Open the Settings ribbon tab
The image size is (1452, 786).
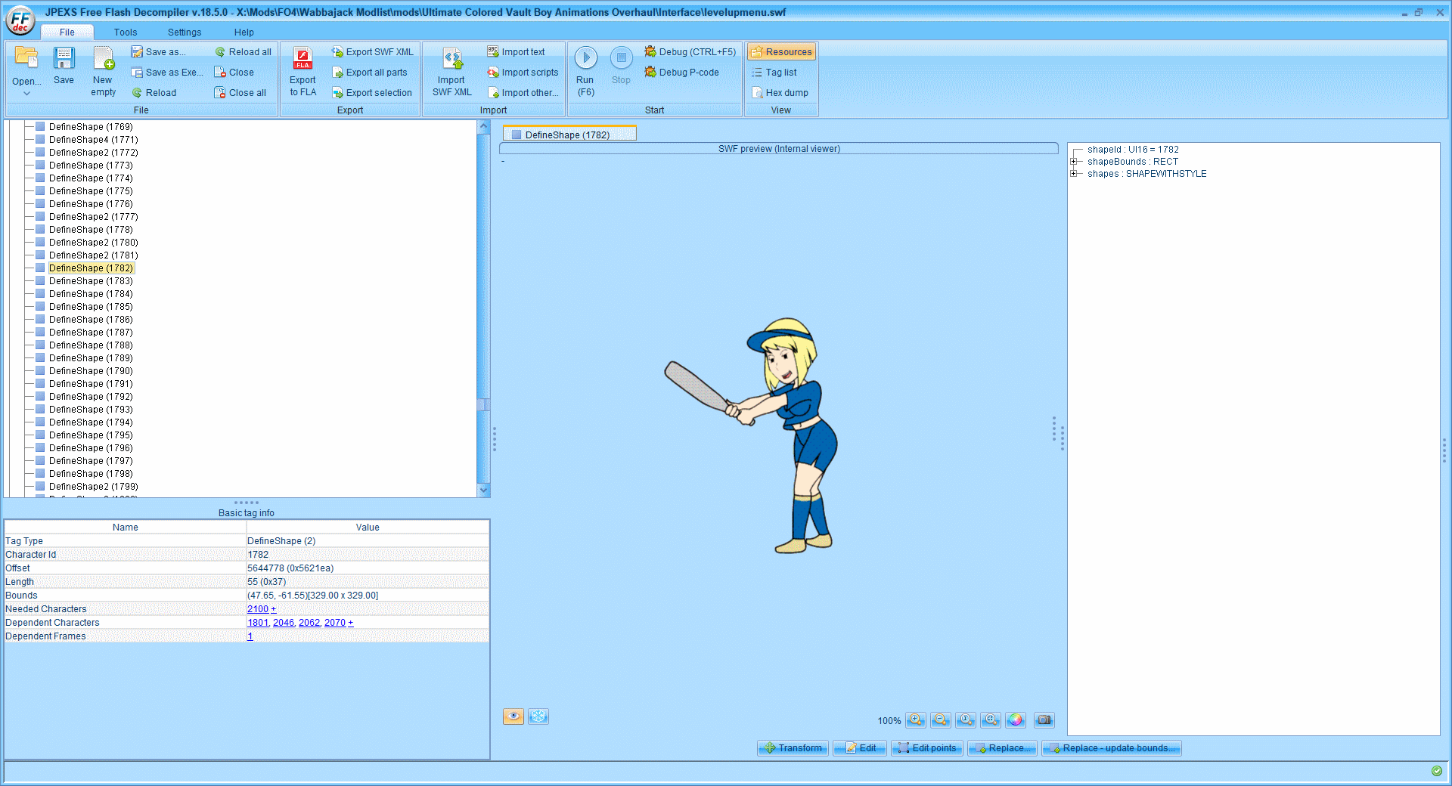(x=185, y=32)
